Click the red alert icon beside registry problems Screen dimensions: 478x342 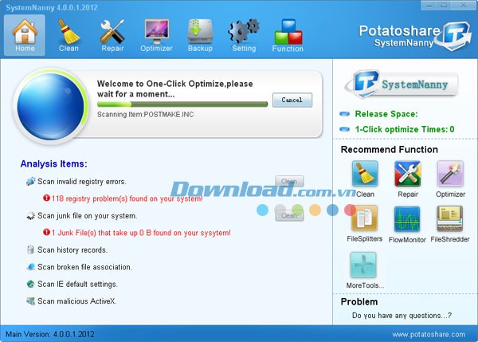(46, 198)
